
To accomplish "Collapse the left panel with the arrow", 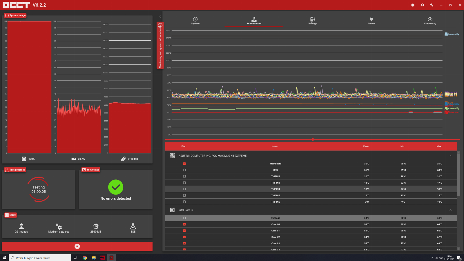I will [160, 17].
